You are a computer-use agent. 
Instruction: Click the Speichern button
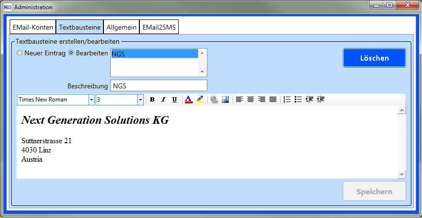(x=374, y=191)
